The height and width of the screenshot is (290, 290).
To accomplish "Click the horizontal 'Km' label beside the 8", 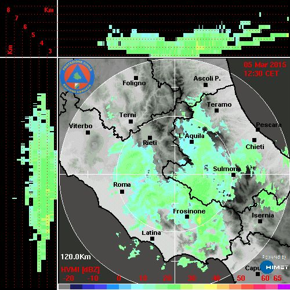I will (x=49, y=10).
